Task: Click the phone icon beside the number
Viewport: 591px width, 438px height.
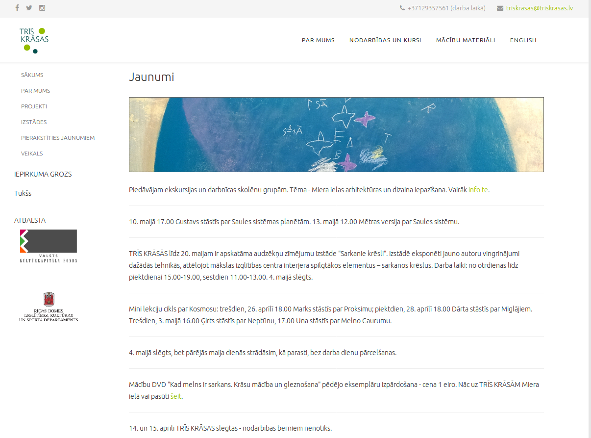Action: click(402, 8)
